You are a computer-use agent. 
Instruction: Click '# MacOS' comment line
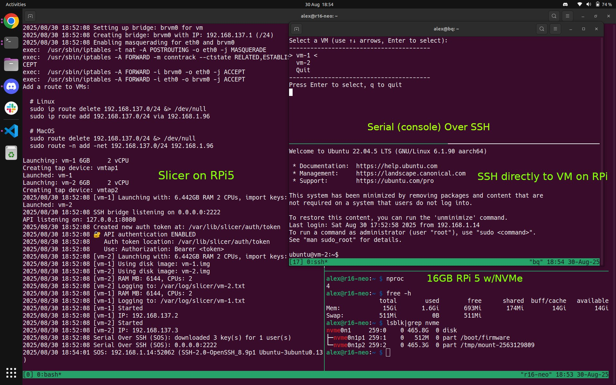(x=42, y=131)
